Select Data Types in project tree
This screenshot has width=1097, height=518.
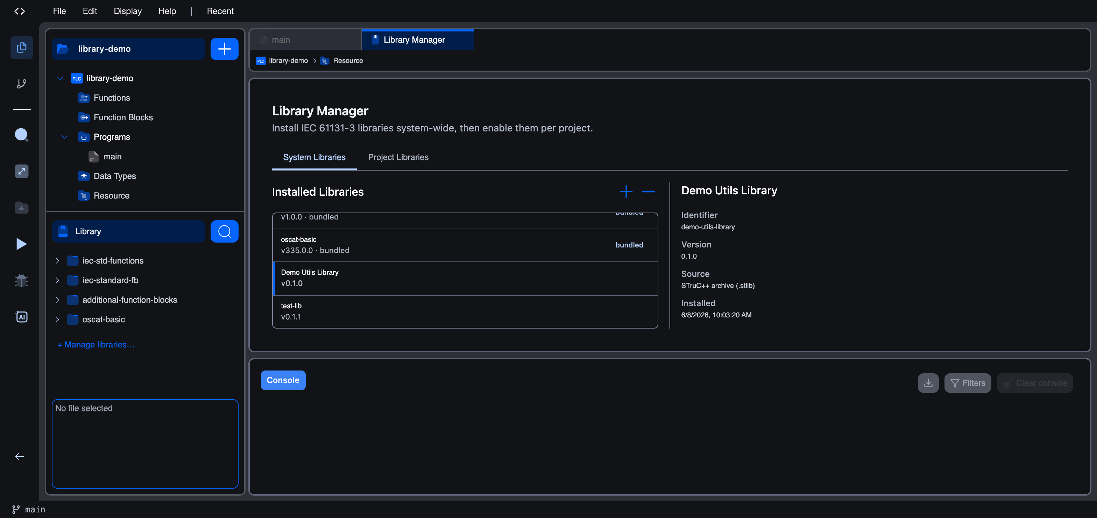(114, 176)
